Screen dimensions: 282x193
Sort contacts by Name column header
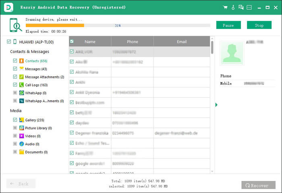coord(90,42)
